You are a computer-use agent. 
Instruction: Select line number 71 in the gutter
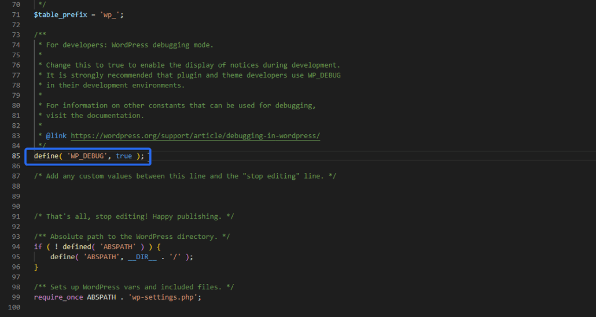click(x=16, y=15)
